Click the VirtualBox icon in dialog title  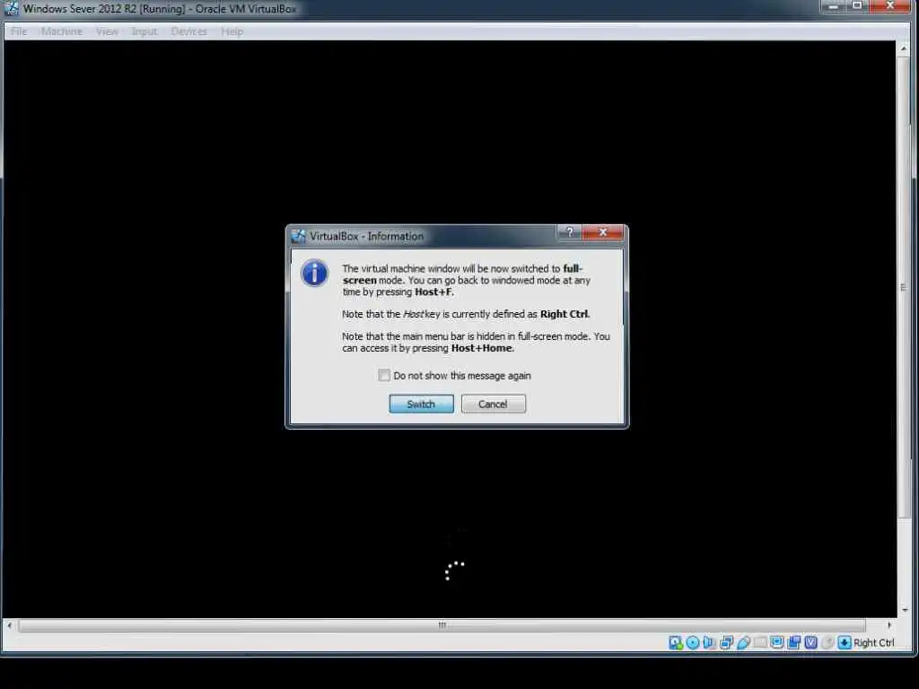(x=298, y=236)
